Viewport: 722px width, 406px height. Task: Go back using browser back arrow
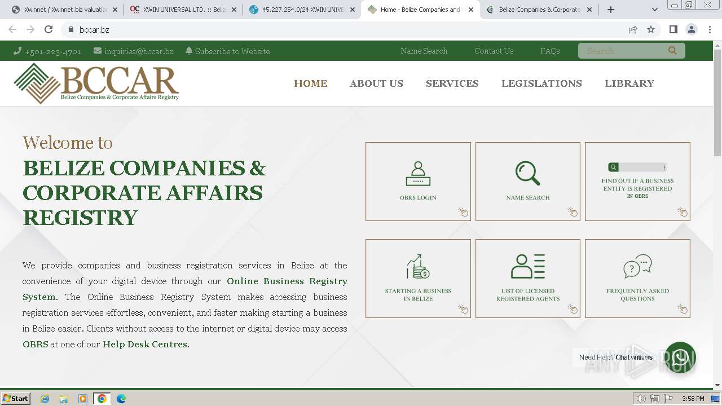[x=12, y=29]
